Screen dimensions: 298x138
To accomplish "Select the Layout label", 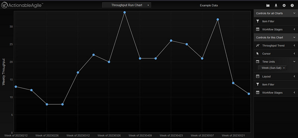I will [266, 76].
